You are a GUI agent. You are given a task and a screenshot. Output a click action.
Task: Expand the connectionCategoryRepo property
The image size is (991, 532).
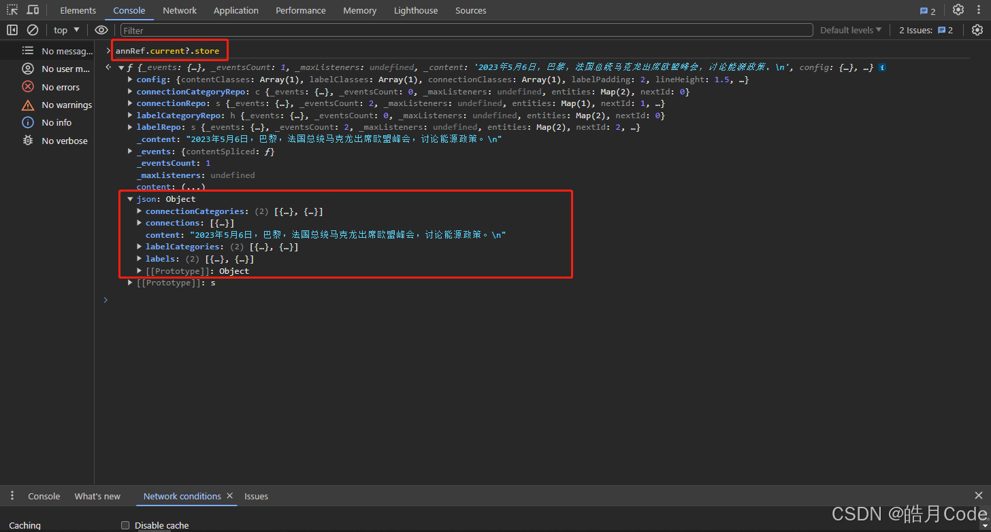pos(131,92)
